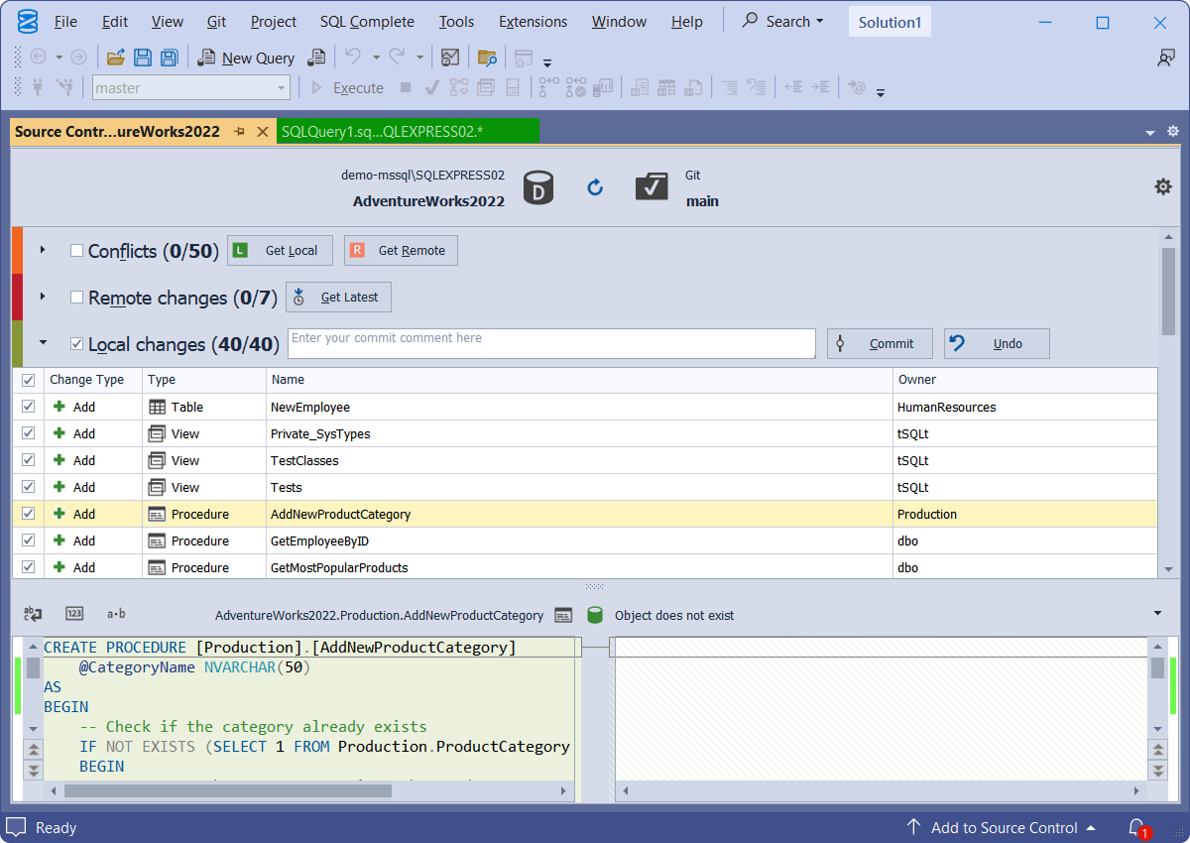Switch to the SQLQuery1.sql tab
The width and height of the screenshot is (1190, 843).
coord(407,131)
